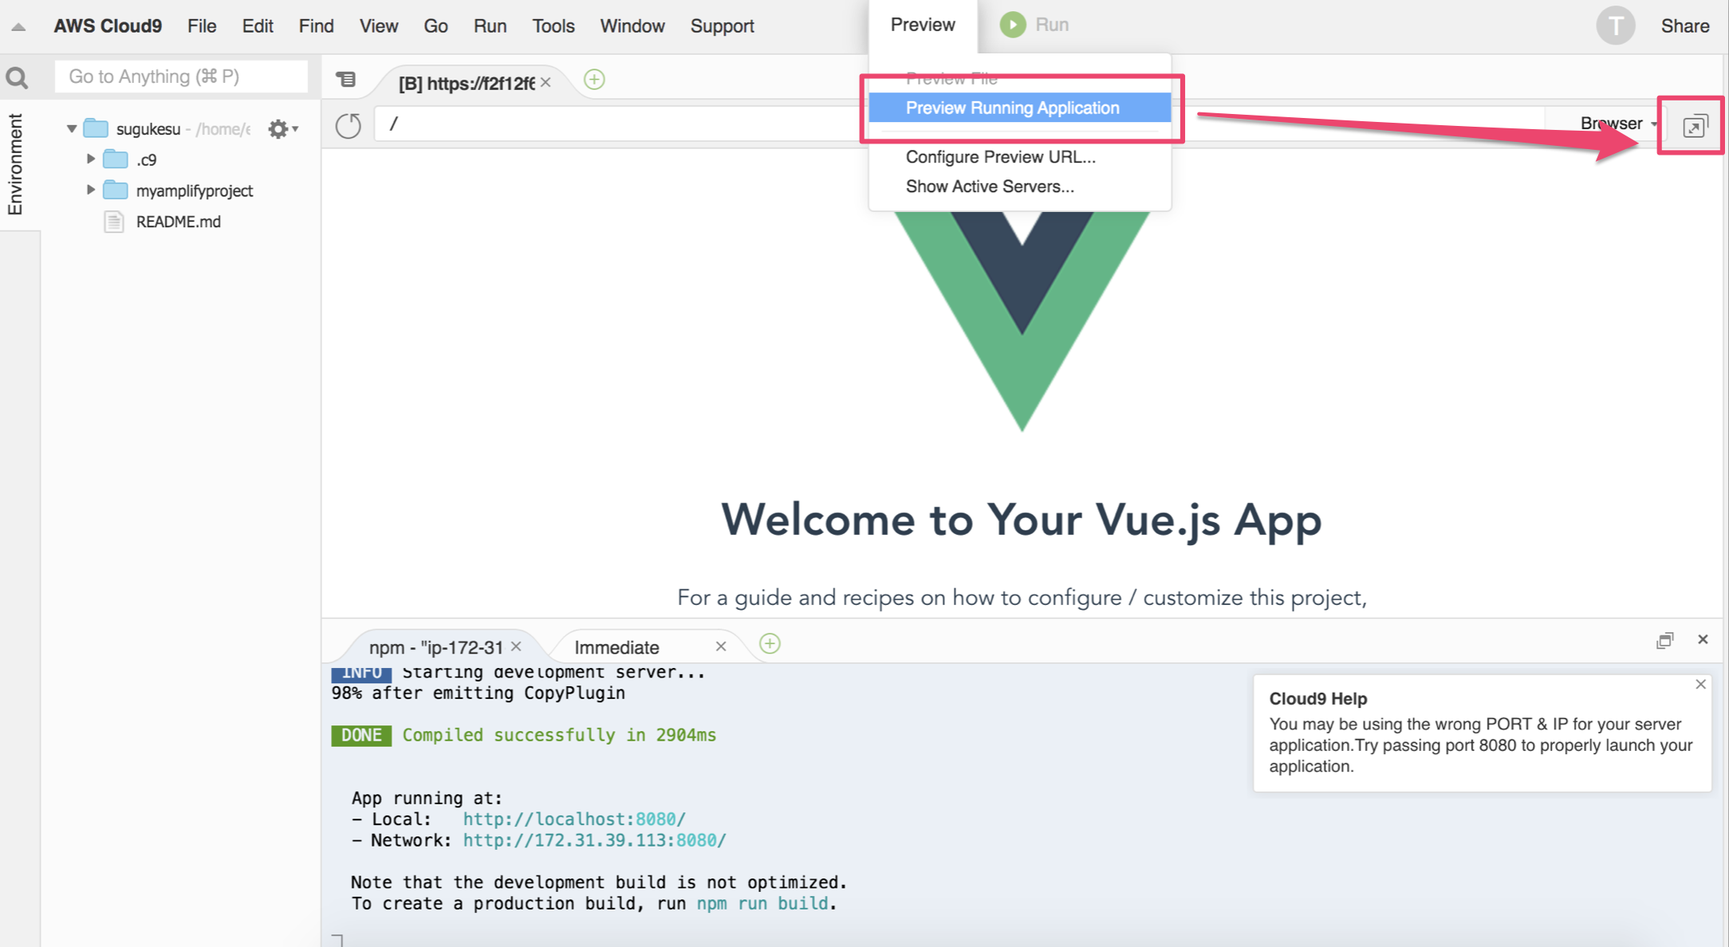Click the DONE badge in terminal
Screen dimensions: 1729x947
click(x=361, y=735)
